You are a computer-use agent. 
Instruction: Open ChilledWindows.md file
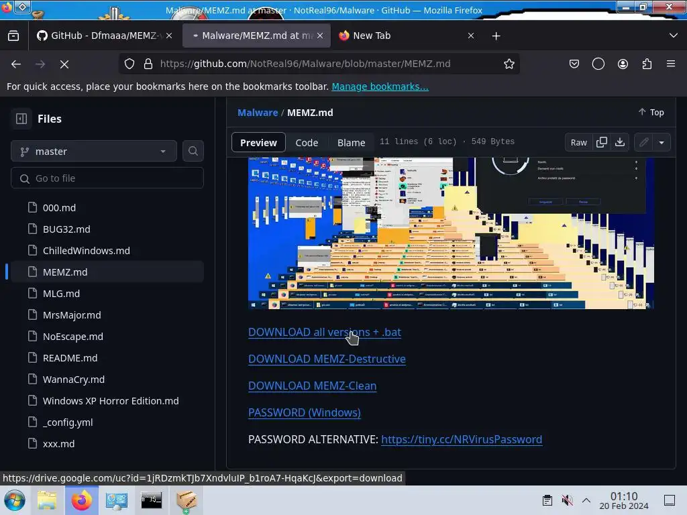coord(107,251)
